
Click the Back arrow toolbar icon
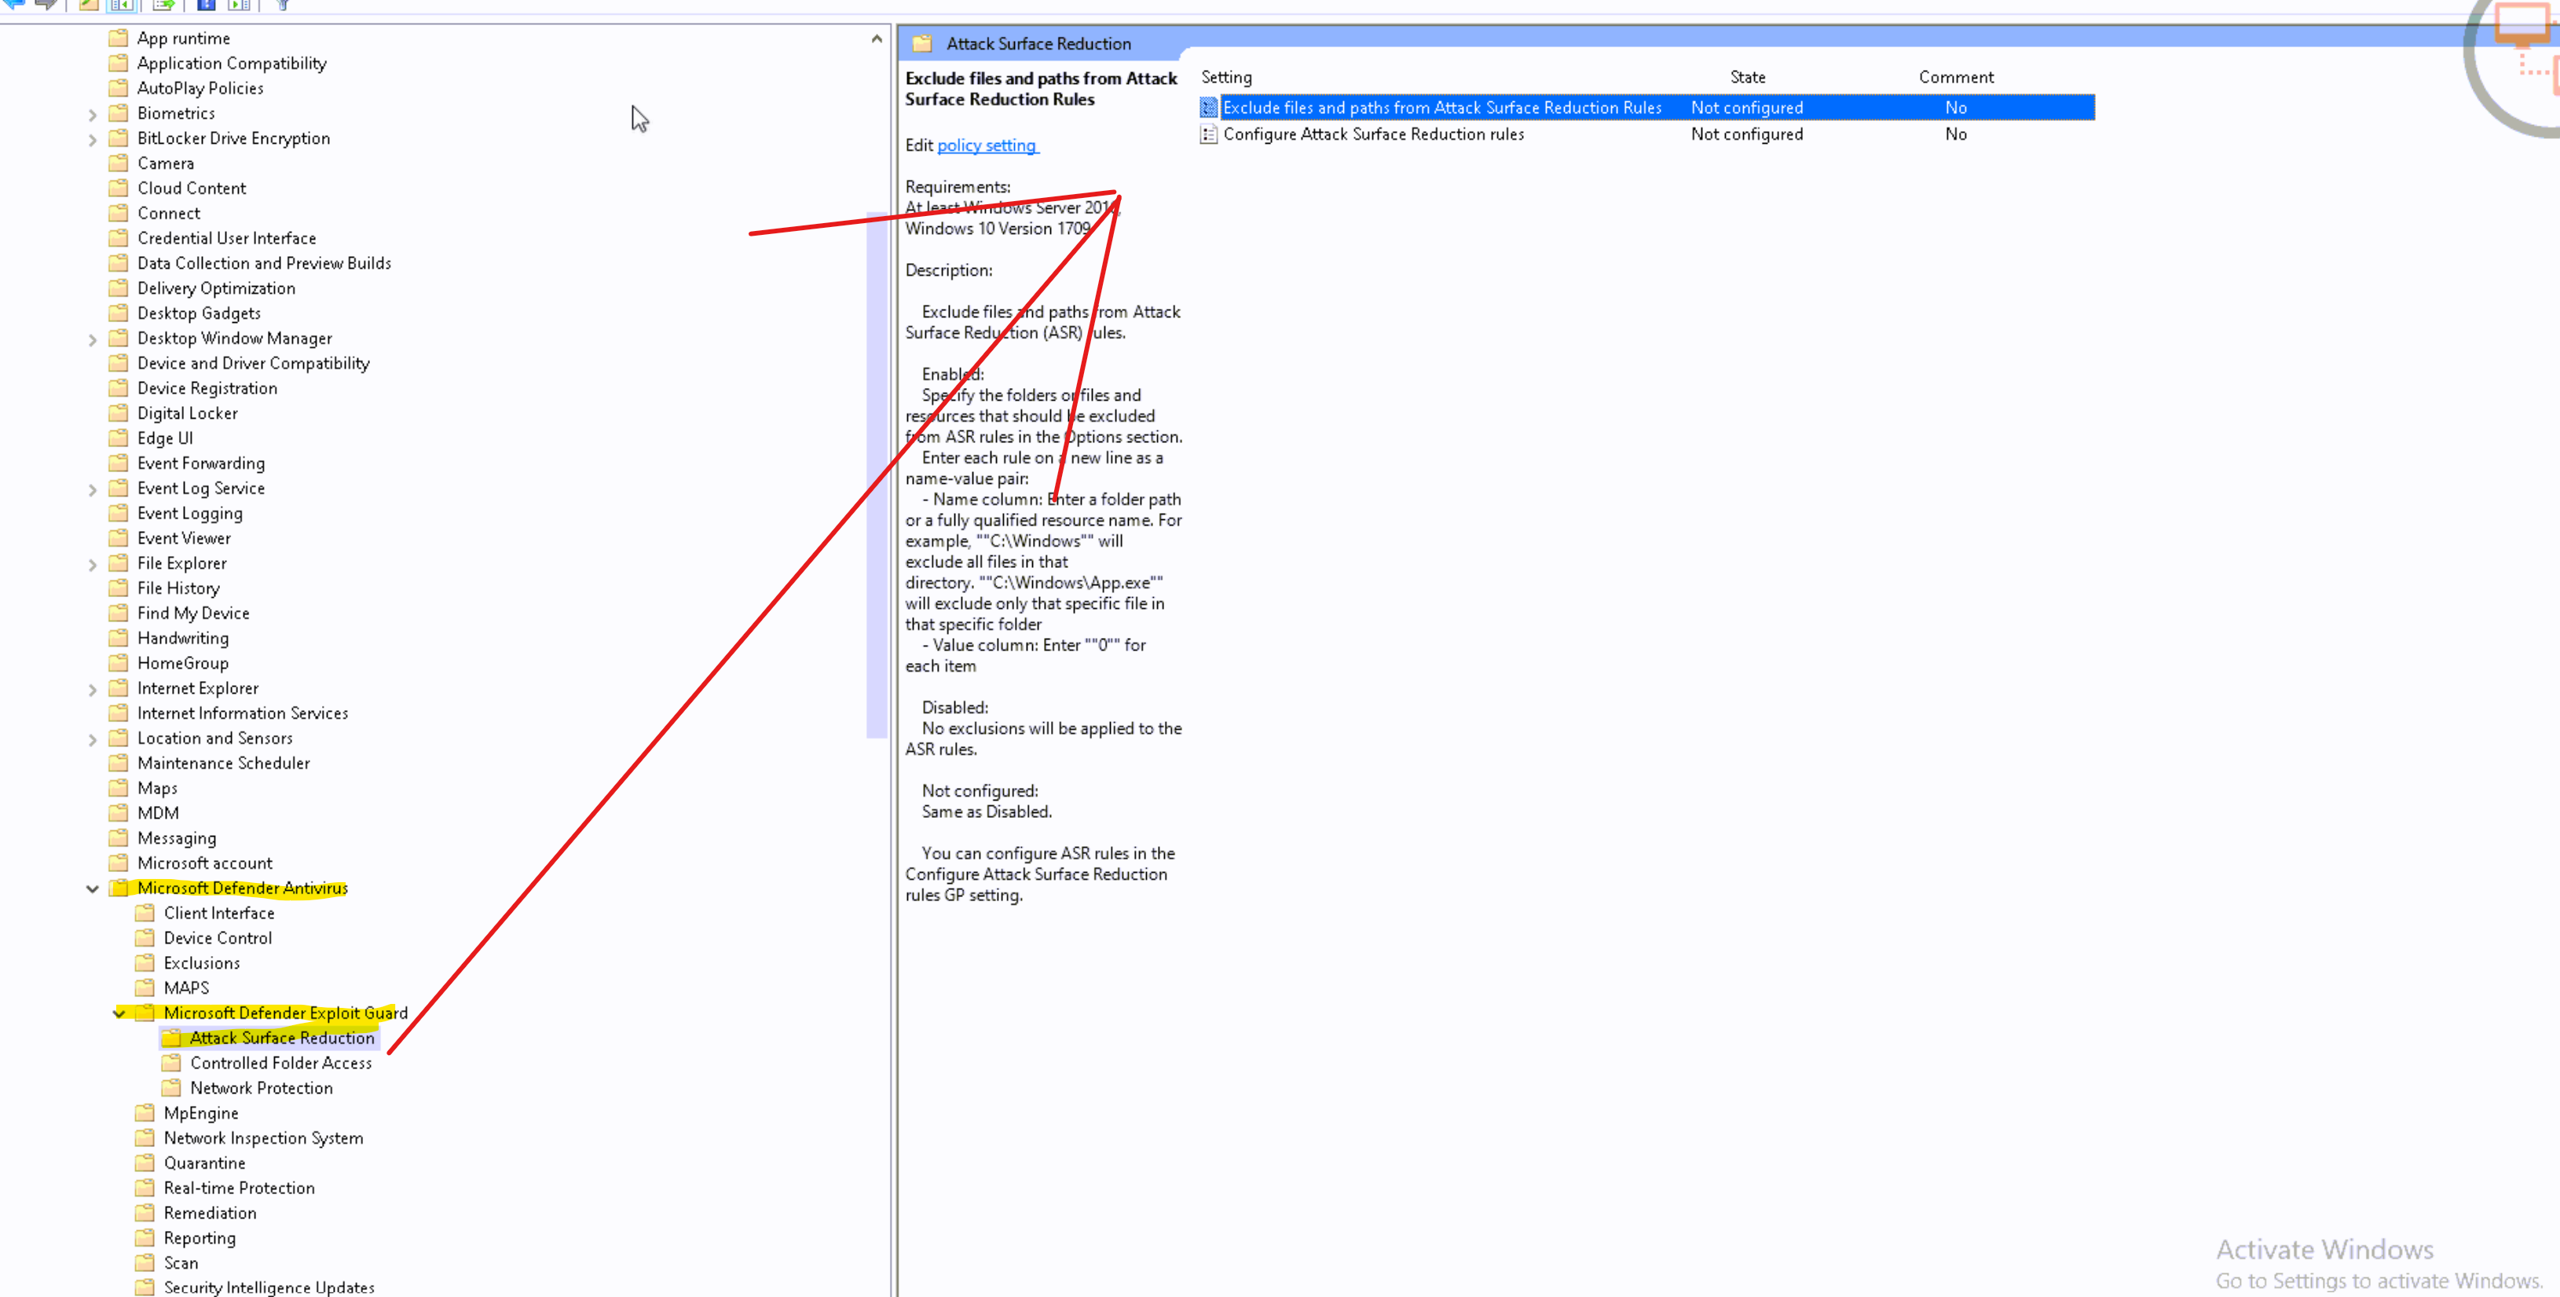pos(14,4)
